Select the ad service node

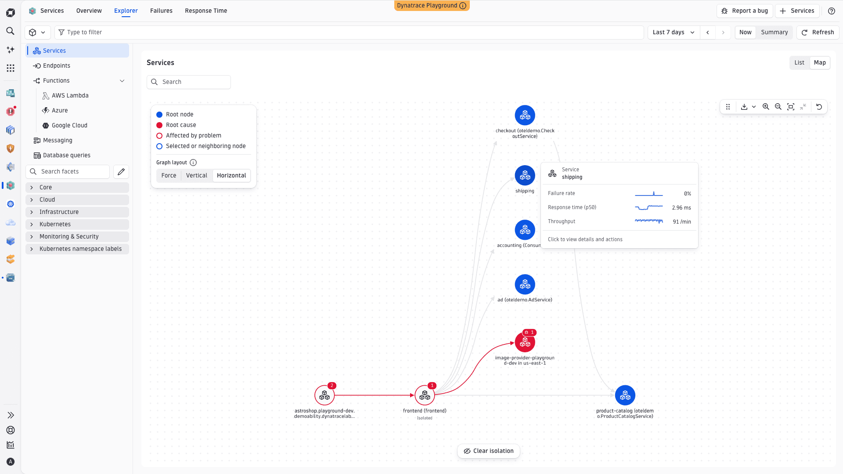point(525,285)
